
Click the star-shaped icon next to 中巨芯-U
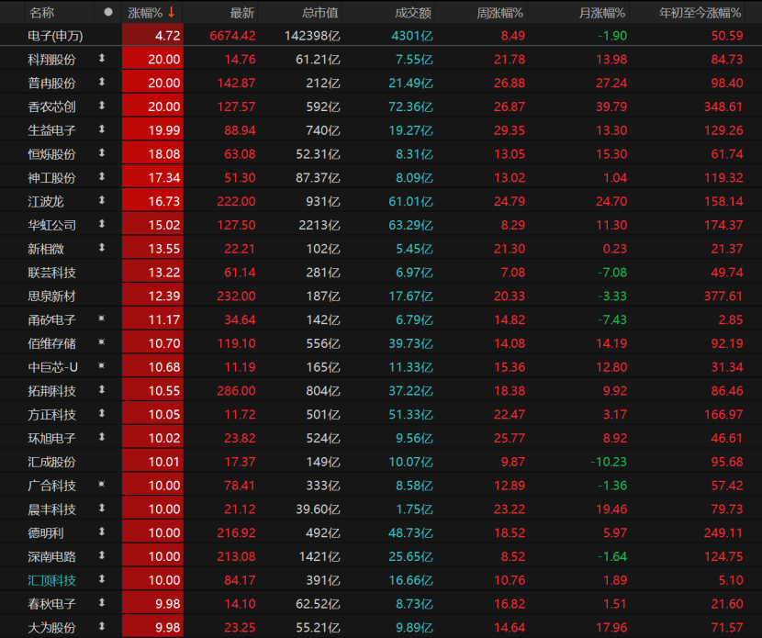click(102, 366)
